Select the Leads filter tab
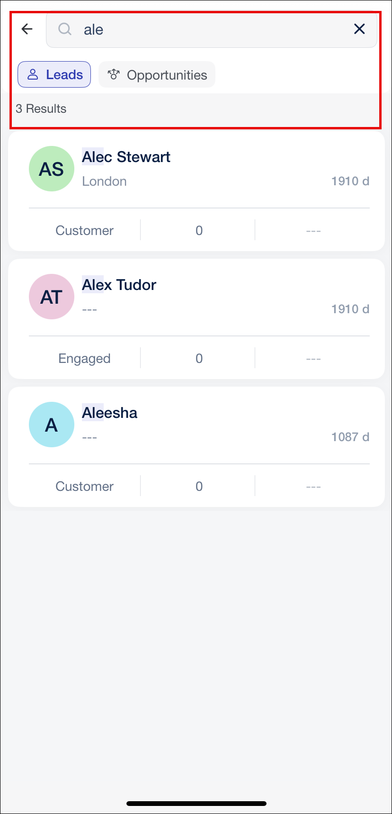 click(54, 74)
